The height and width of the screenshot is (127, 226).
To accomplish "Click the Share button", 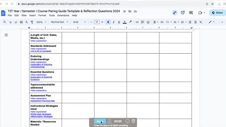I will click(x=217, y=13).
